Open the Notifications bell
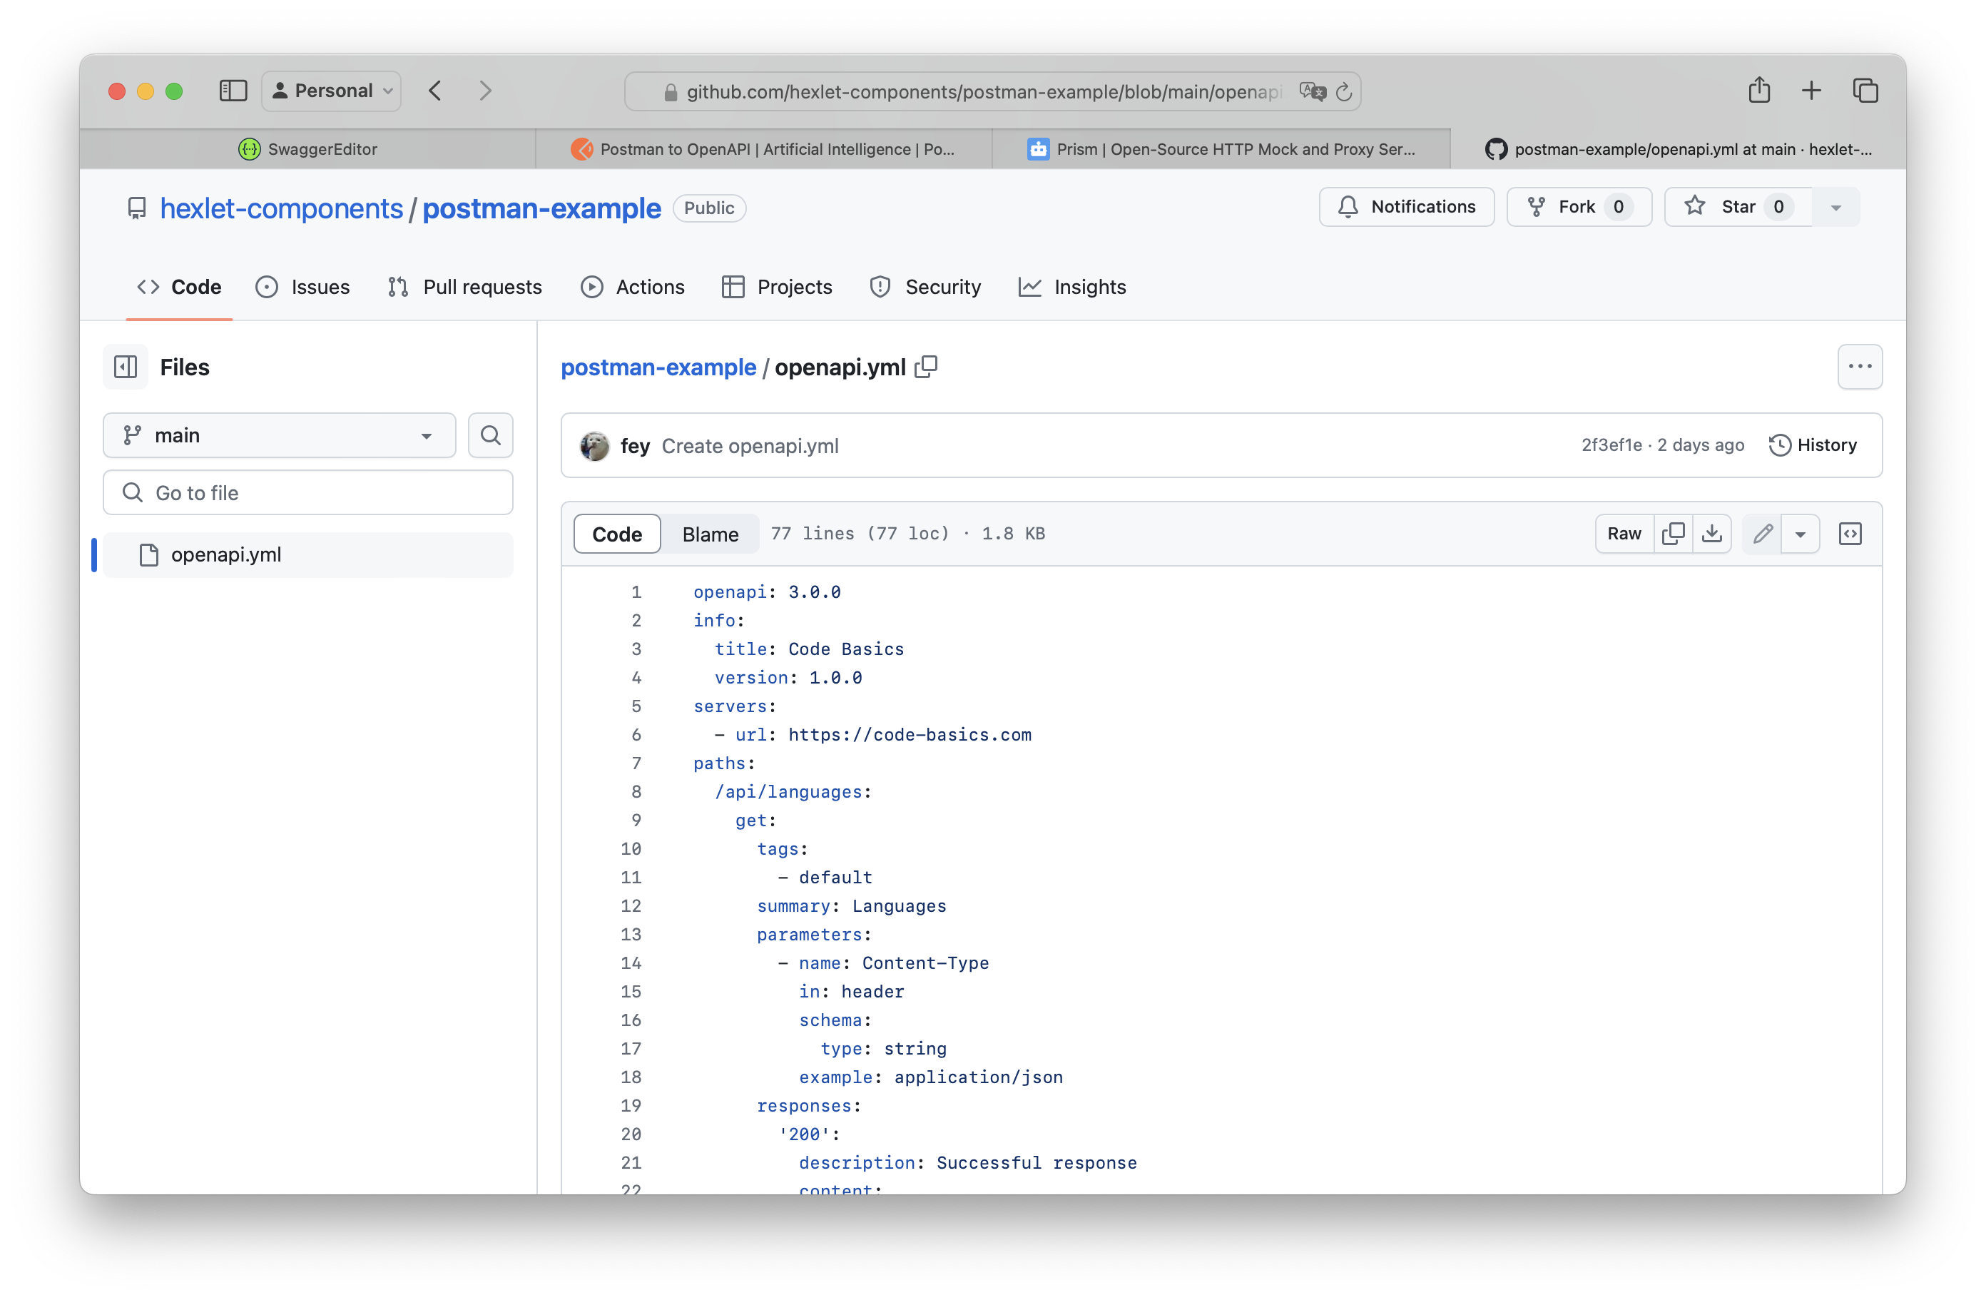 click(x=1406, y=206)
